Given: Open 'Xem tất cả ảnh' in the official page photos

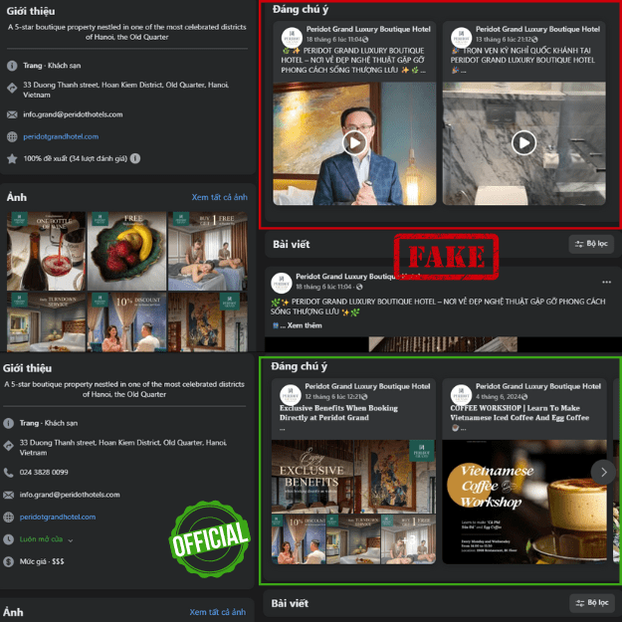Looking at the screenshot, I should click(217, 612).
